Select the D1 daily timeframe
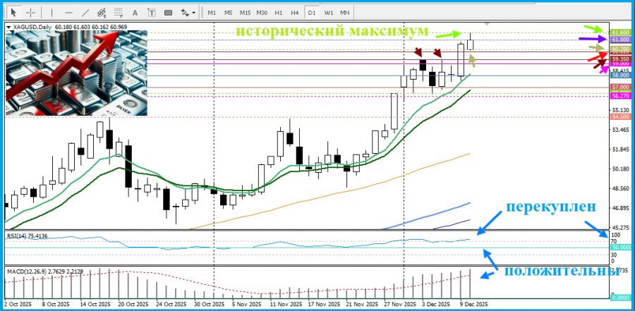 point(311,13)
